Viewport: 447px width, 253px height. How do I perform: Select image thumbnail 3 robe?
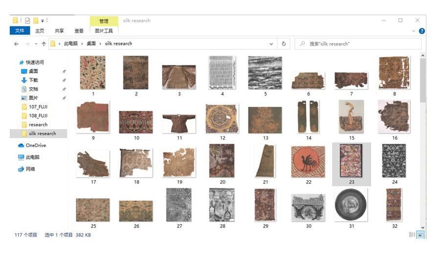pos(179,77)
